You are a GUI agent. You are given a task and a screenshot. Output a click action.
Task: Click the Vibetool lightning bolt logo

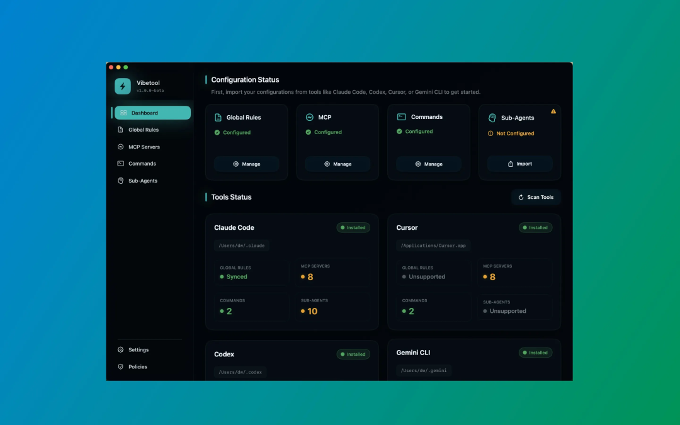[123, 86]
